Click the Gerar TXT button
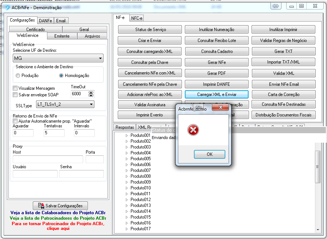 [284, 51]
